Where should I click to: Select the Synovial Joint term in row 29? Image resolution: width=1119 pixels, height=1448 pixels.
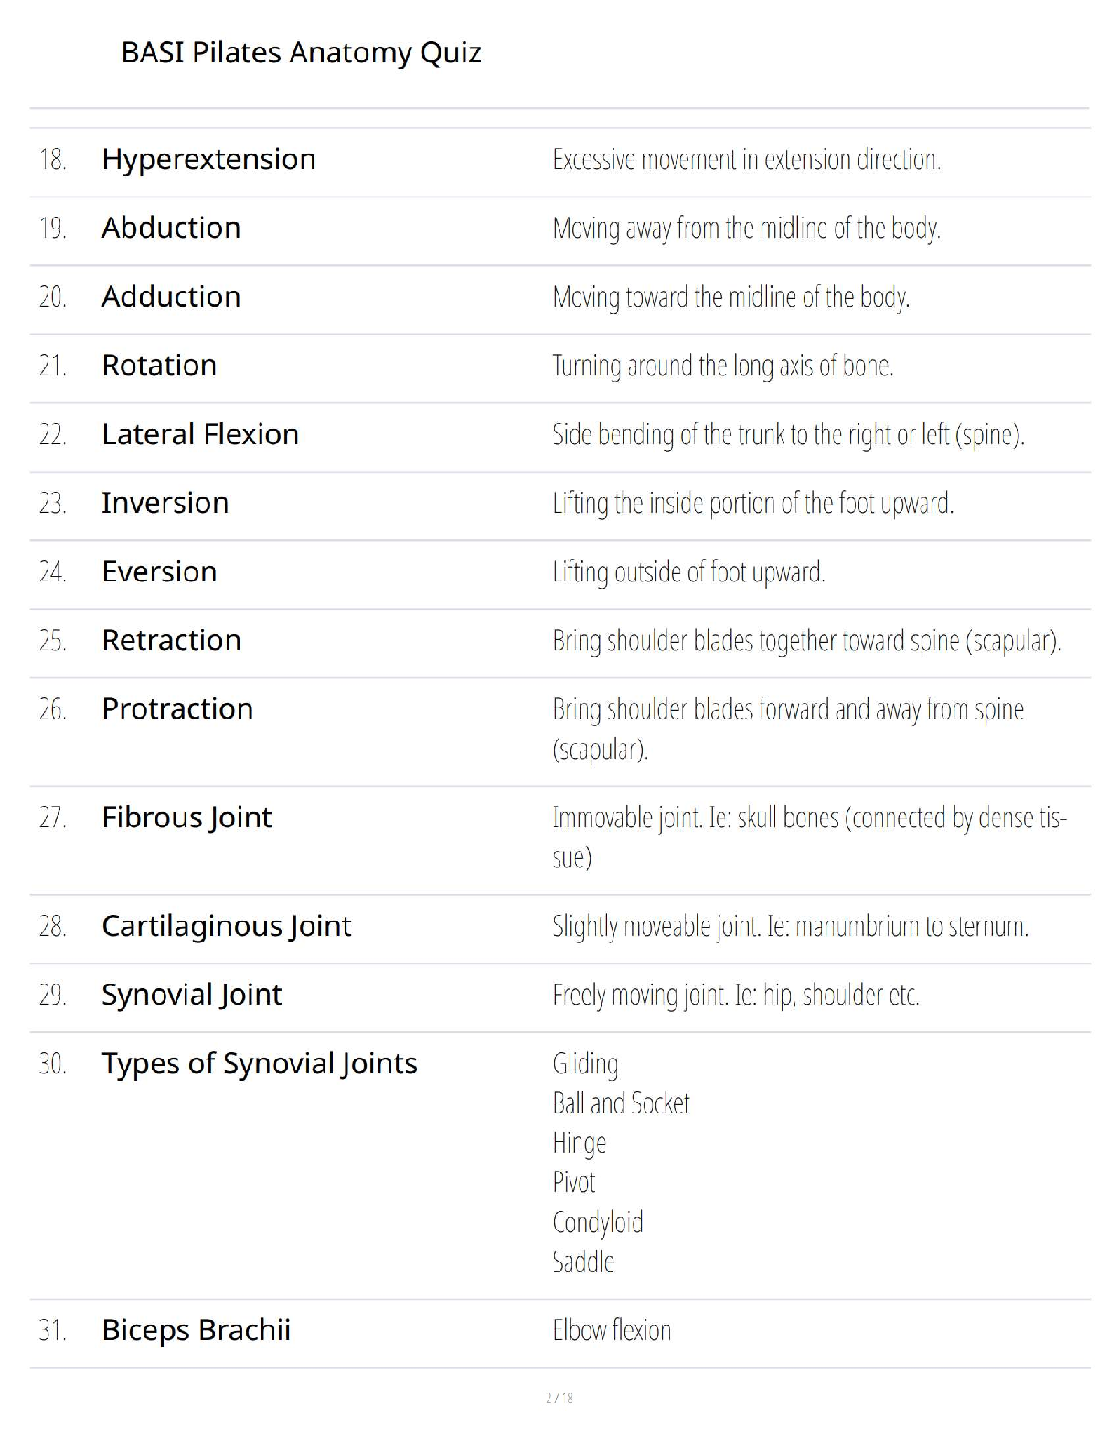pyautogui.click(x=191, y=995)
